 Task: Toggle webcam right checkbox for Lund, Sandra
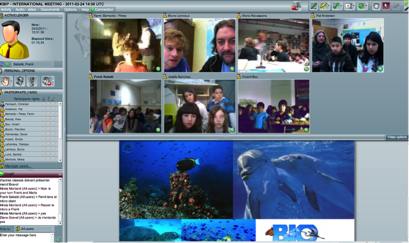pos(43,154)
